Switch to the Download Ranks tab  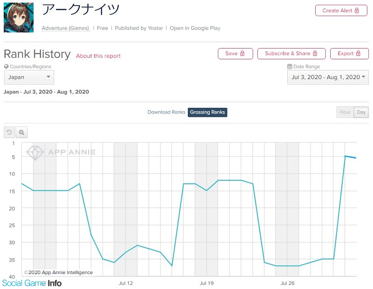[x=166, y=112]
